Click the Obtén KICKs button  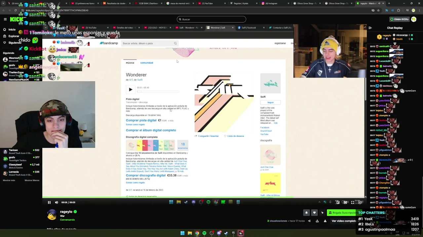click(400, 19)
